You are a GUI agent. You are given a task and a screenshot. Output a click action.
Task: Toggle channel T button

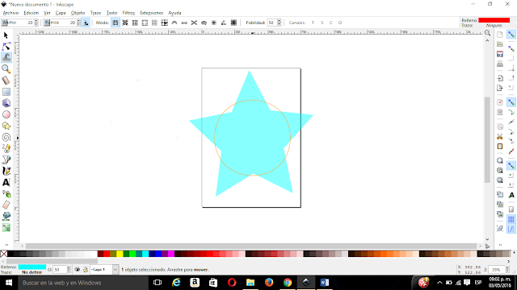point(313,23)
